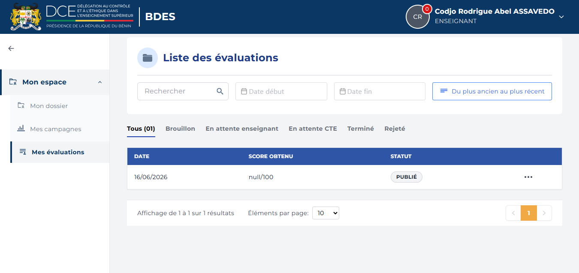Click the ENSEIGNANT role label
This screenshot has width=579, height=273.
[x=455, y=21]
